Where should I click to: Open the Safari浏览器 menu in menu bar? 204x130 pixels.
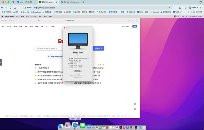click(x=9, y=16)
